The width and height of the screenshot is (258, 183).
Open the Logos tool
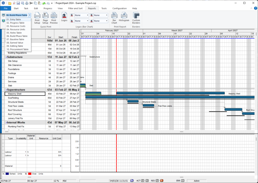tap(64, 17)
